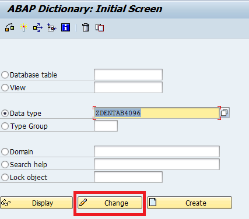Click the Where-used list icon

pyautogui.click(x=38, y=27)
